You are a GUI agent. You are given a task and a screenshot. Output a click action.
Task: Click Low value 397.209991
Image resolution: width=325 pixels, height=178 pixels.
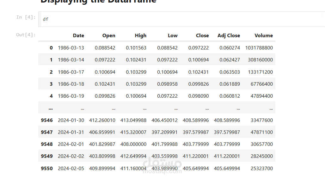pos(165,132)
